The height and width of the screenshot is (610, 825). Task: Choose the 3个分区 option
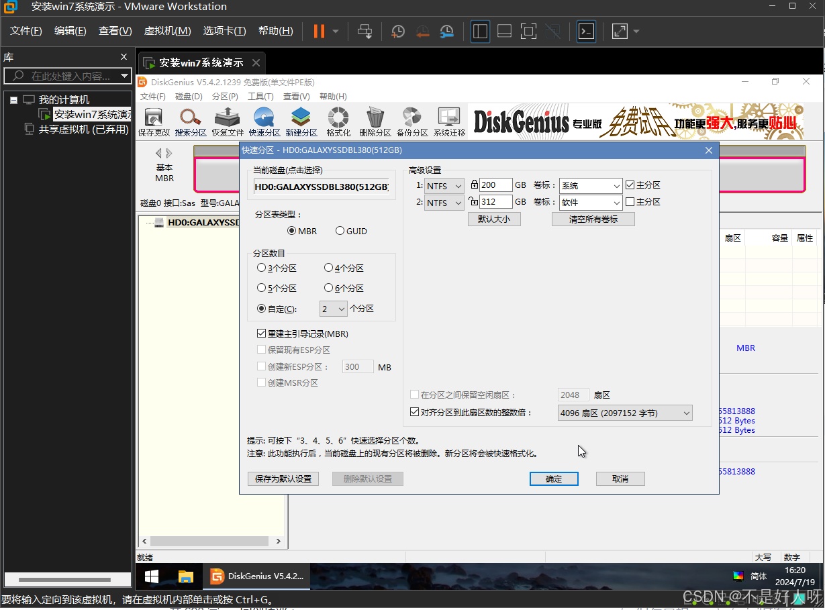[x=277, y=268]
